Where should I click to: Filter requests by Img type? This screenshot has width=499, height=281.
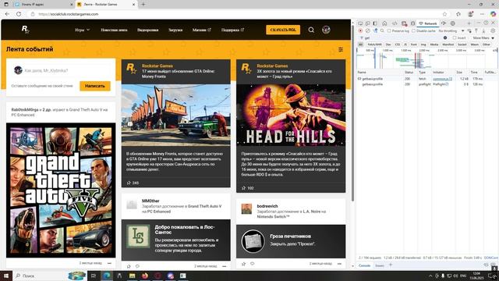coord(423,44)
